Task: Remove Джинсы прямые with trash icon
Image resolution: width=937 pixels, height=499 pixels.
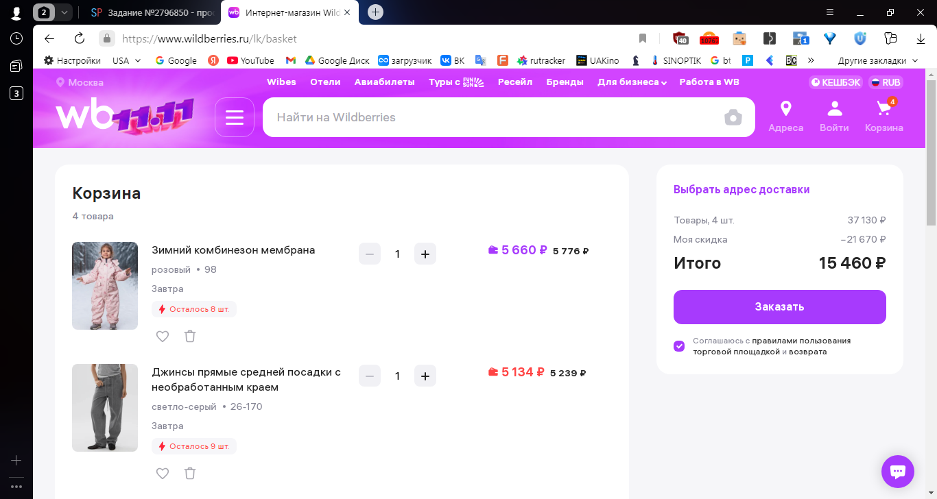Action: [190, 474]
